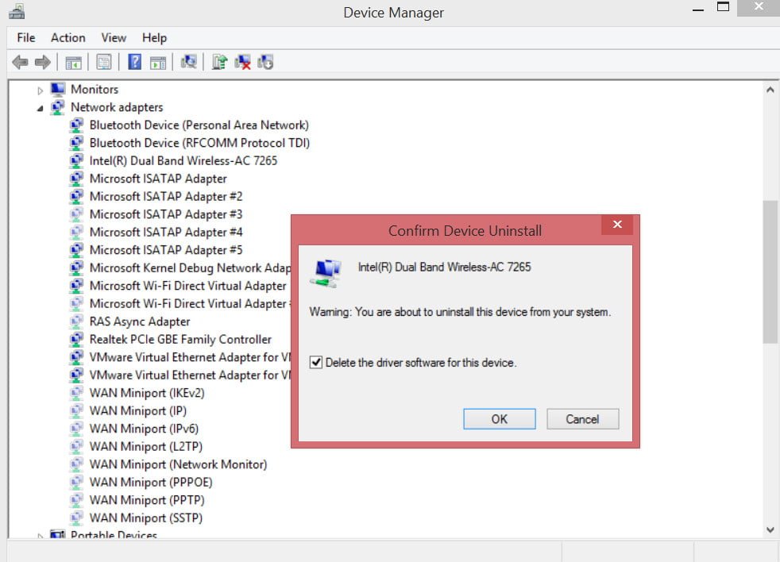780x562 pixels.
Task: Click icon beside Realtek PCIe GBE Family Controller
Action: 76,339
